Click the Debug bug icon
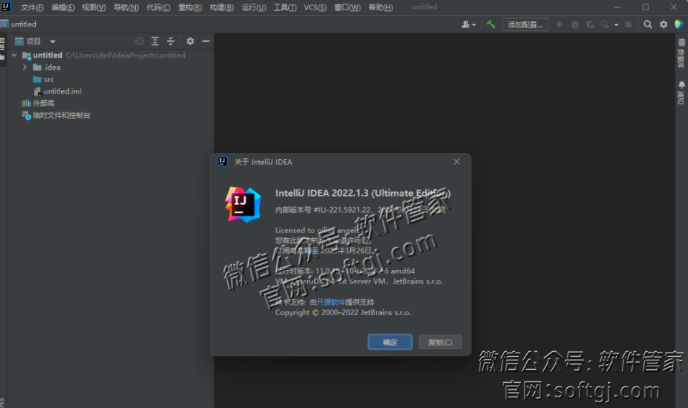 point(575,24)
